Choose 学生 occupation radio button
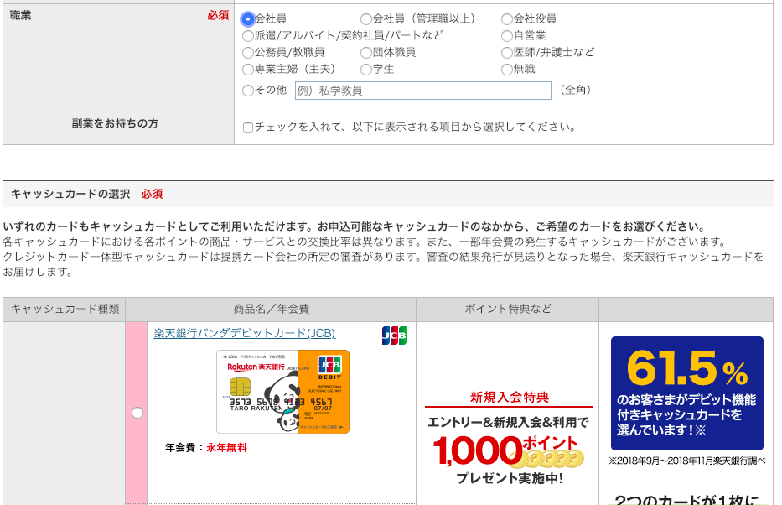The width and height of the screenshot is (782, 505). coord(366,70)
